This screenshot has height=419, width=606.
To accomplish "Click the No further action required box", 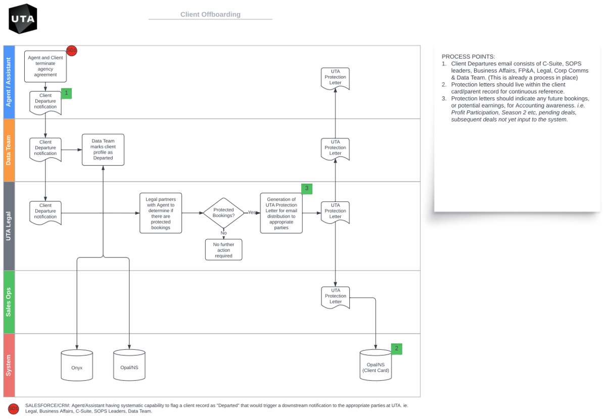I will click(x=223, y=249).
